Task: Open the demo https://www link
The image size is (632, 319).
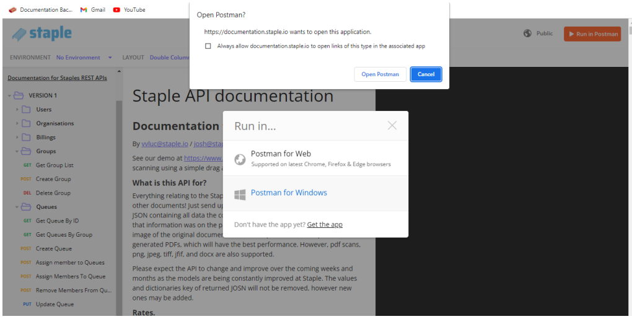Action: [204, 158]
